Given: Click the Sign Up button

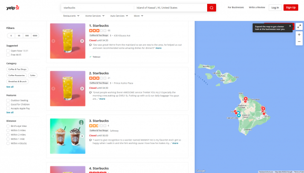Looking at the screenshot, I should point(291,8).
